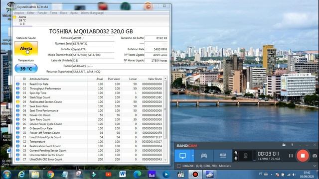Open the clock showing 07:42
Screen dimensions: 319x179
[307, 175]
